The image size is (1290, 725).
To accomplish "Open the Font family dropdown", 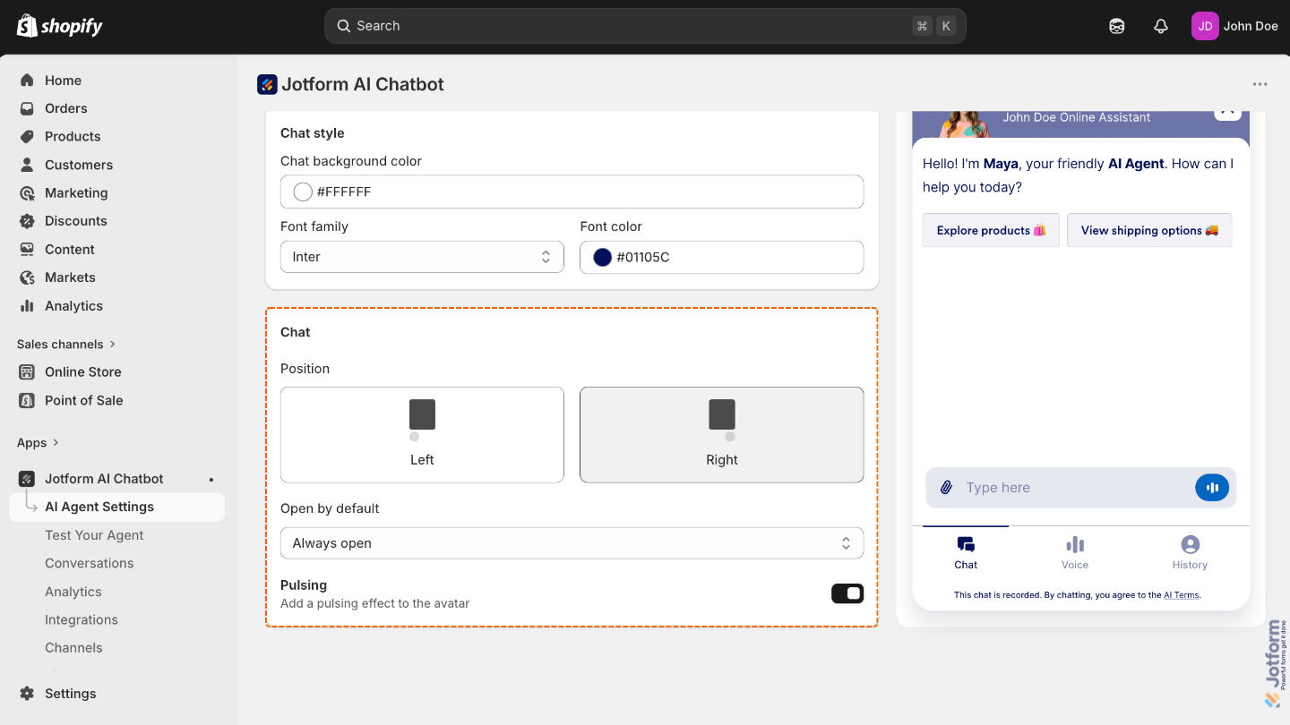I will pyautogui.click(x=421, y=257).
